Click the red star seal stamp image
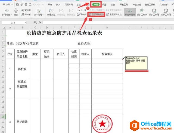174x133 pixels. 102,123
